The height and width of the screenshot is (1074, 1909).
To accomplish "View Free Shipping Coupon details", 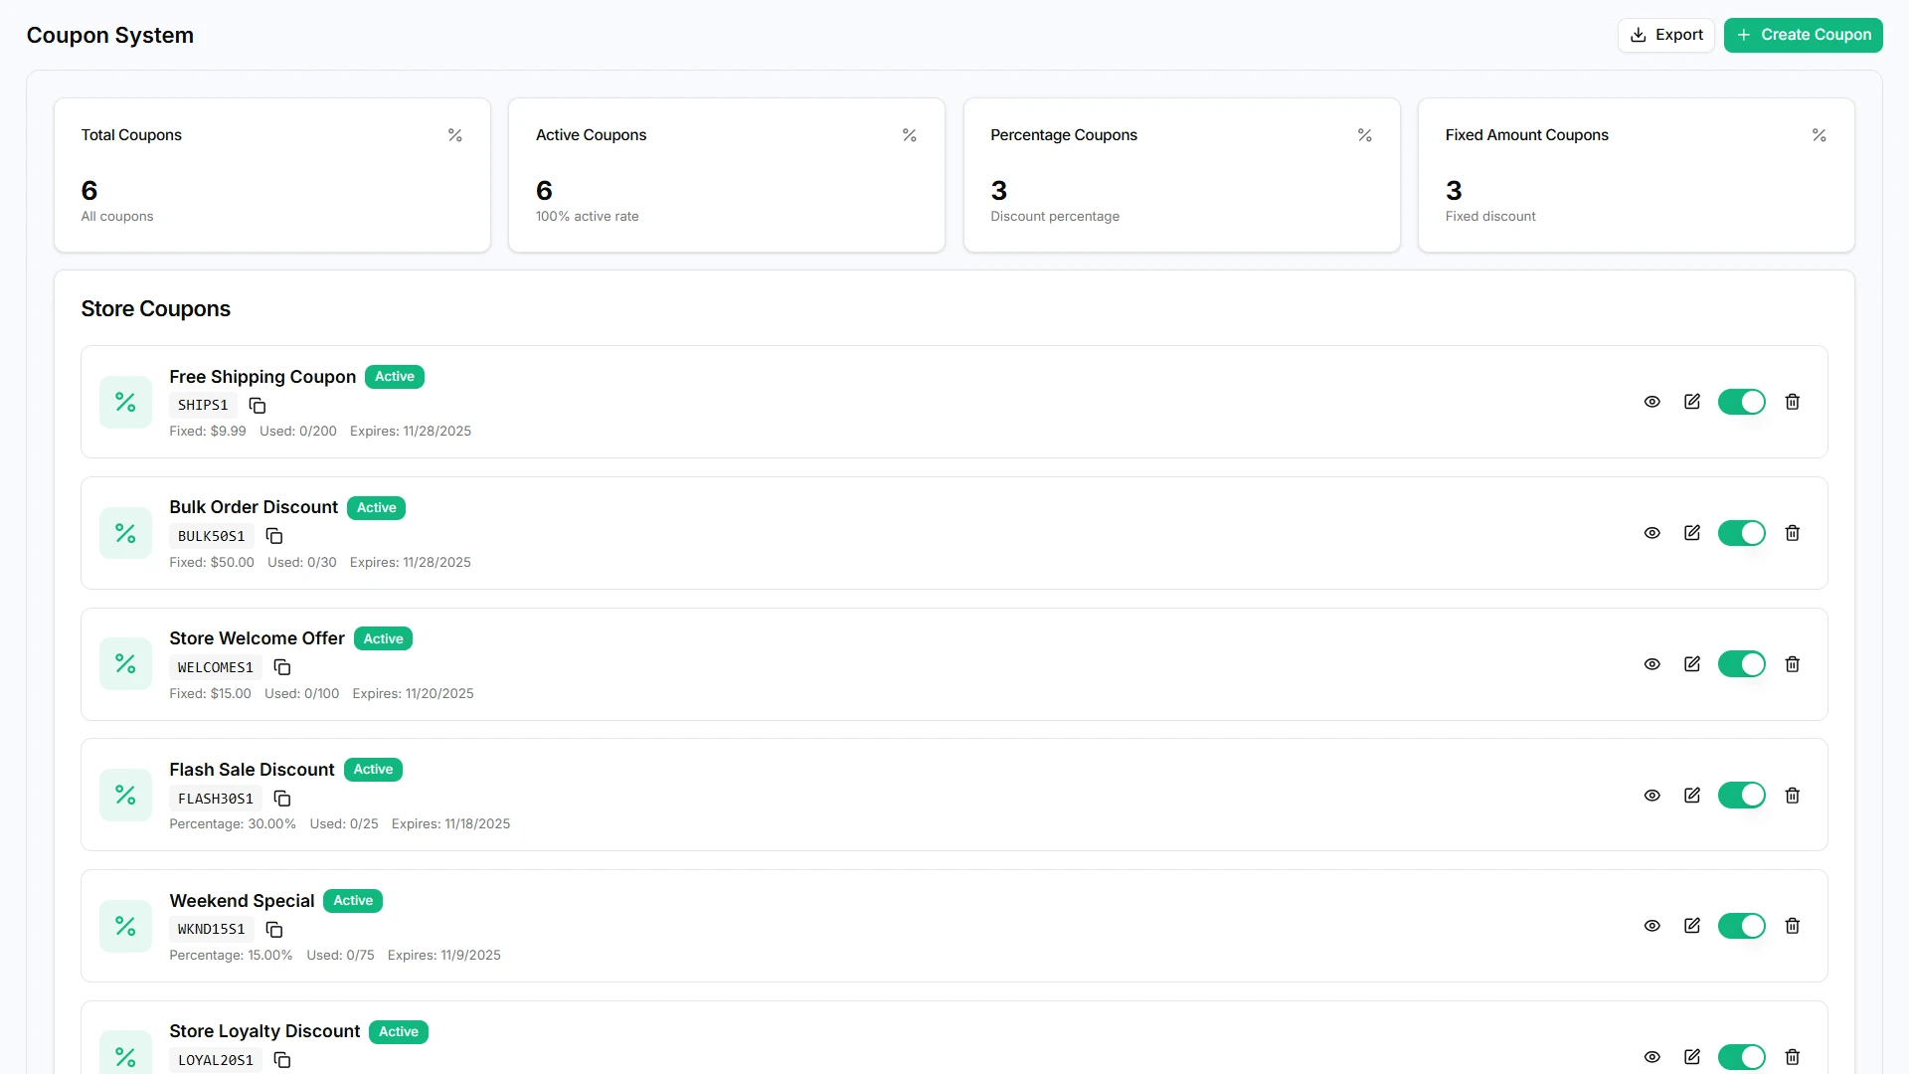I will (1652, 402).
